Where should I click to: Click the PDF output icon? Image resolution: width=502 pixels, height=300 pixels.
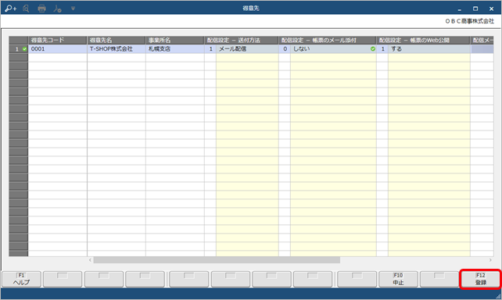pos(57,9)
